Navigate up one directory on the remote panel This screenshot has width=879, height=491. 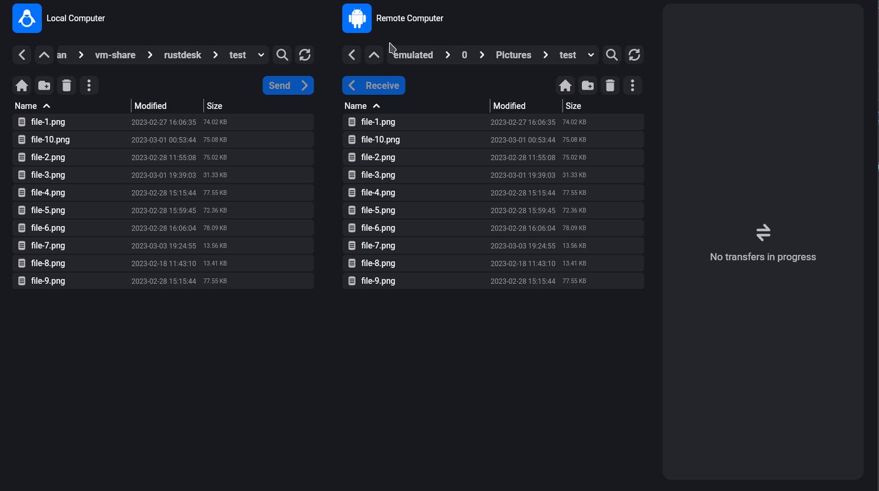374,55
